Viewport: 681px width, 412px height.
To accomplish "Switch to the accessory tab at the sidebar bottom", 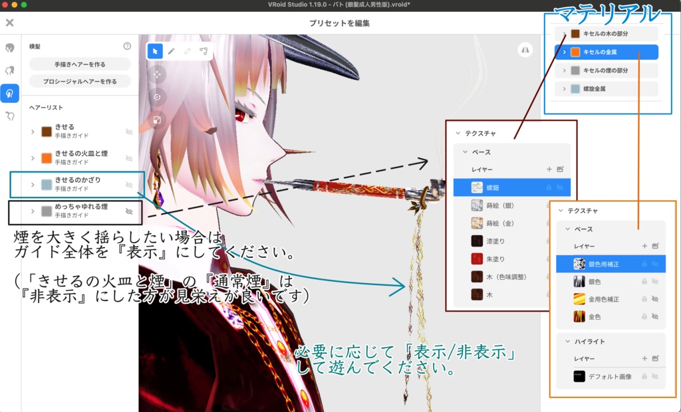I will click(9, 116).
